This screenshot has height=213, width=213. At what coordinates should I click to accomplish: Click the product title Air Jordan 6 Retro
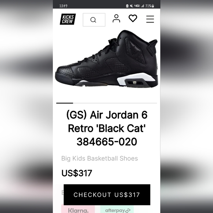coord(107,122)
